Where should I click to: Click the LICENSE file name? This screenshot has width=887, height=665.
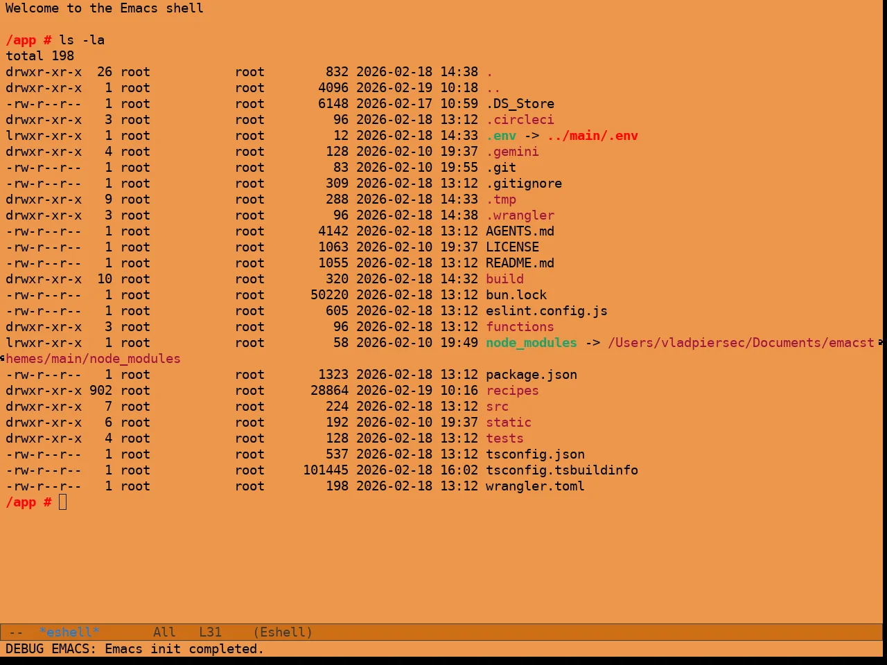pos(513,247)
